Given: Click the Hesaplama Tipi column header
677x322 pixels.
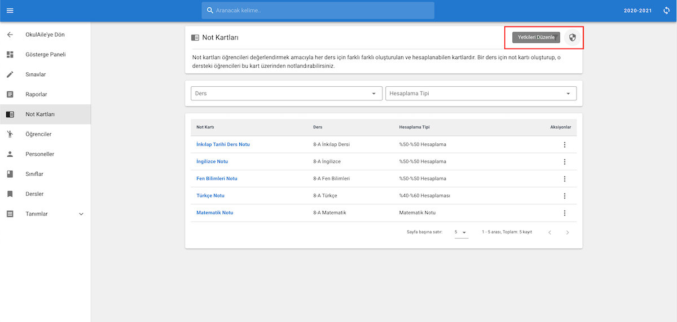Looking at the screenshot, I should point(414,127).
